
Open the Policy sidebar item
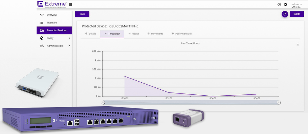(x=54, y=38)
